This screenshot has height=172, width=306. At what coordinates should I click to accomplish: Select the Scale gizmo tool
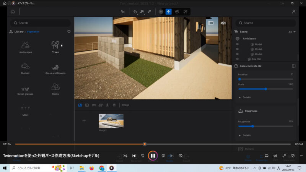[185, 12]
